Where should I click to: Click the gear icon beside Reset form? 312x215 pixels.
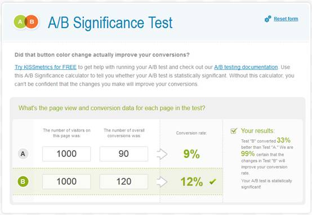pos(268,19)
